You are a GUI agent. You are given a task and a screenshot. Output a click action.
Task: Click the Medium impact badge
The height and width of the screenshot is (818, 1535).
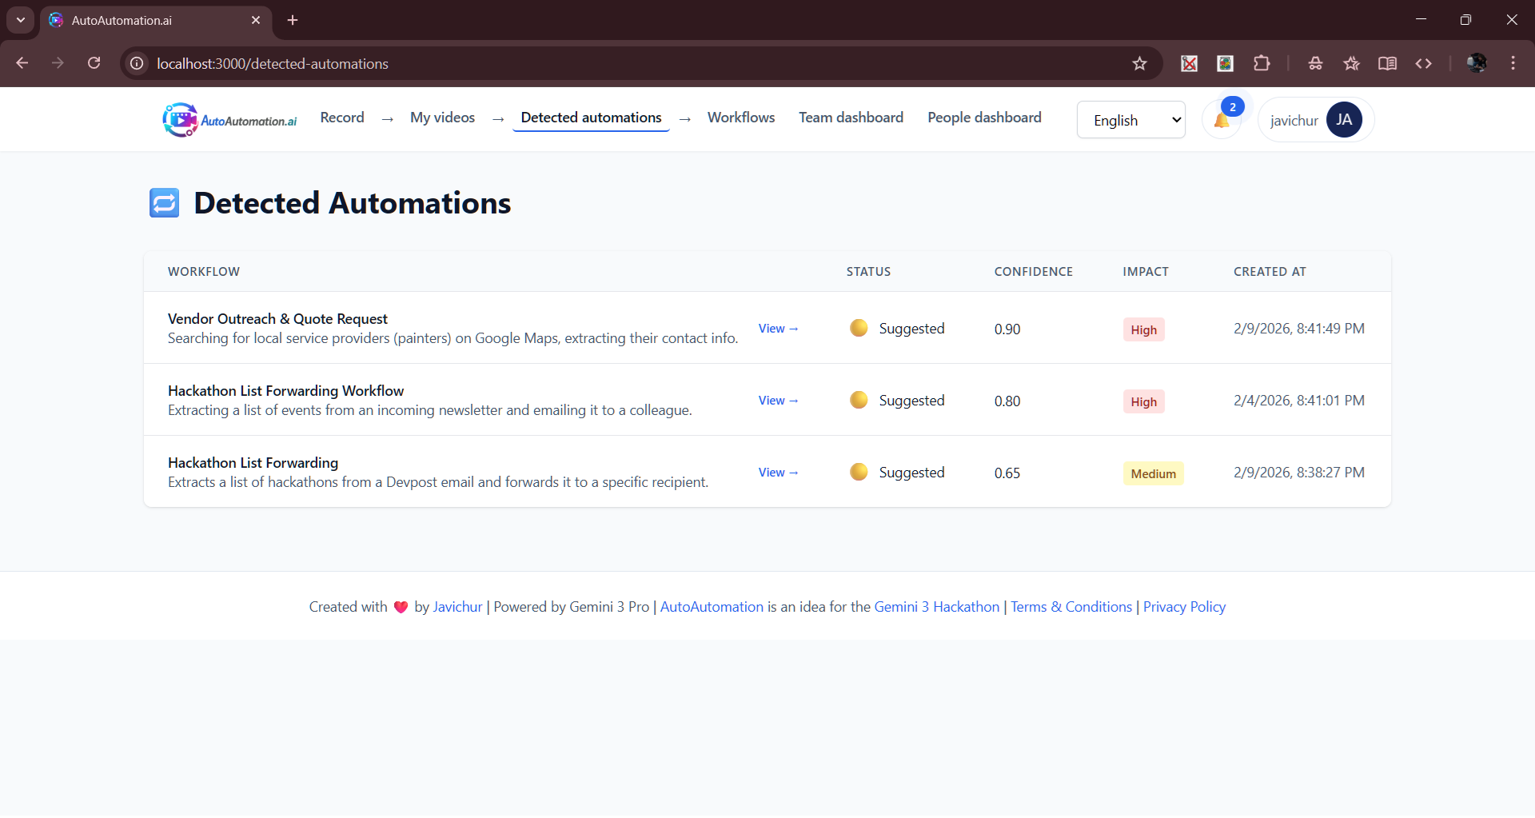(x=1153, y=473)
